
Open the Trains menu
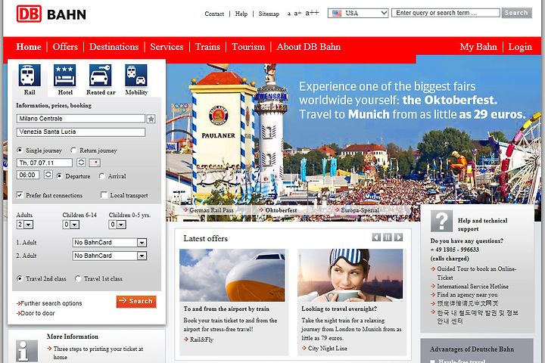(207, 47)
